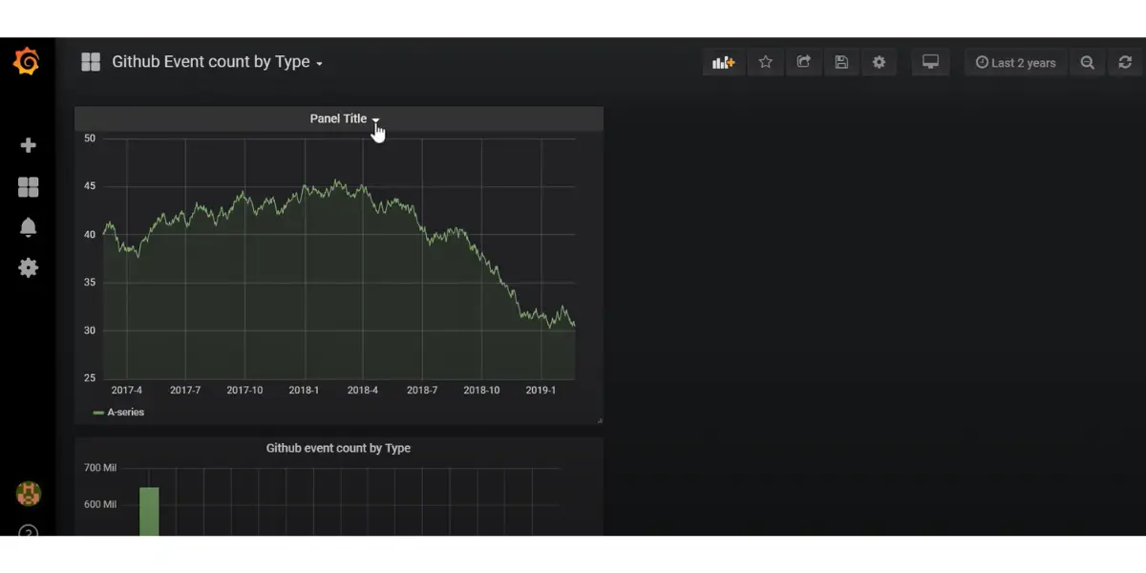Star this dashboard as favorite

pyautogui.click(x=765, y=62)
